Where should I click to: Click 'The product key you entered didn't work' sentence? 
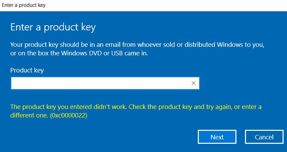[x=68, y=107]
